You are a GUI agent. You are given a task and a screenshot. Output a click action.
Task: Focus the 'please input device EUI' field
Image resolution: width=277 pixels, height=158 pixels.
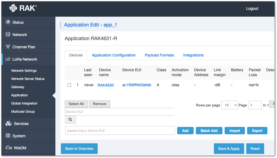coord(120,130)
